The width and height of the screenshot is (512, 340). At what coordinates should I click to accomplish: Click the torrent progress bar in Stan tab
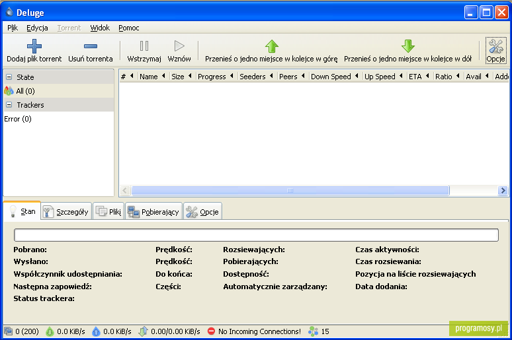[x=256, y=235]
